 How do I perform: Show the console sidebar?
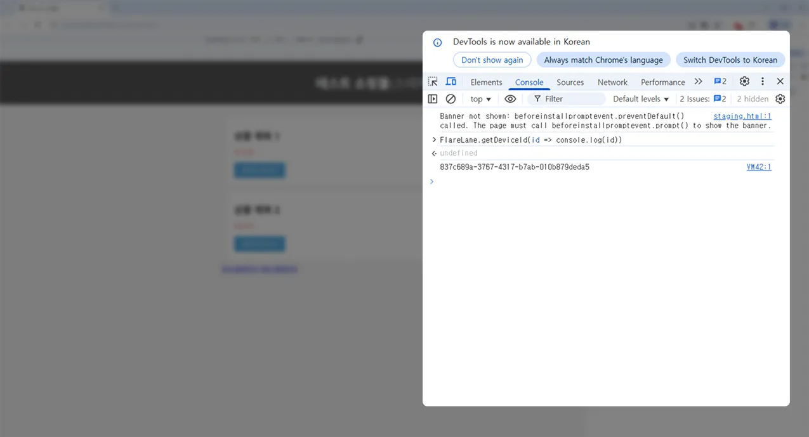pyautogui.click(x=433, y=99)
